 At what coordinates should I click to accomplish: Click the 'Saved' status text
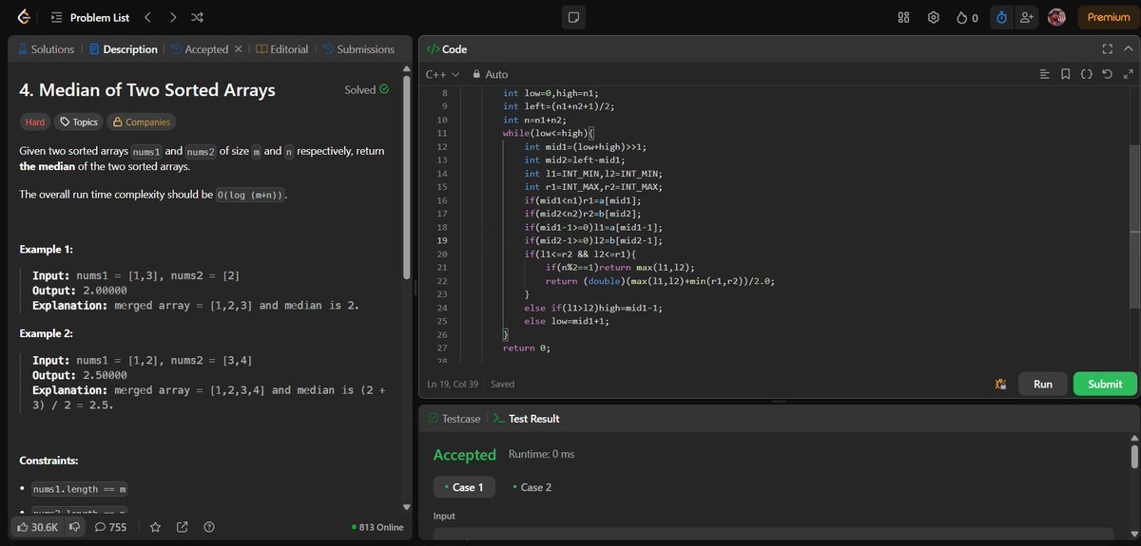point(503,384)
